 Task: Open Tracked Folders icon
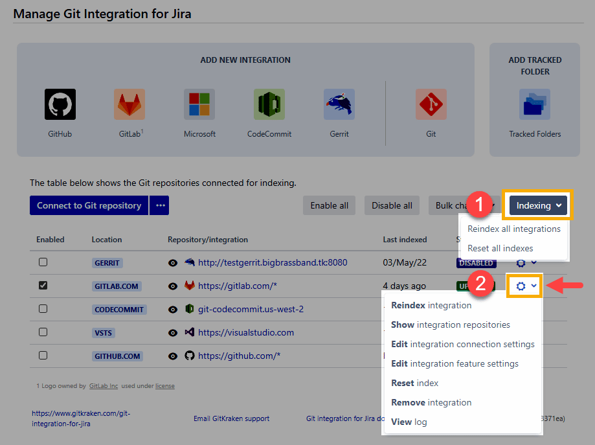[x=535, y=104]
